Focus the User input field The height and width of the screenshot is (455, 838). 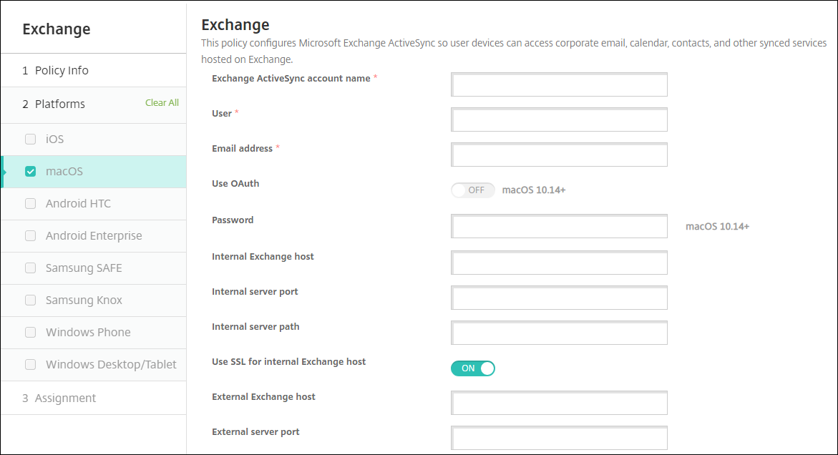point(559,120)
